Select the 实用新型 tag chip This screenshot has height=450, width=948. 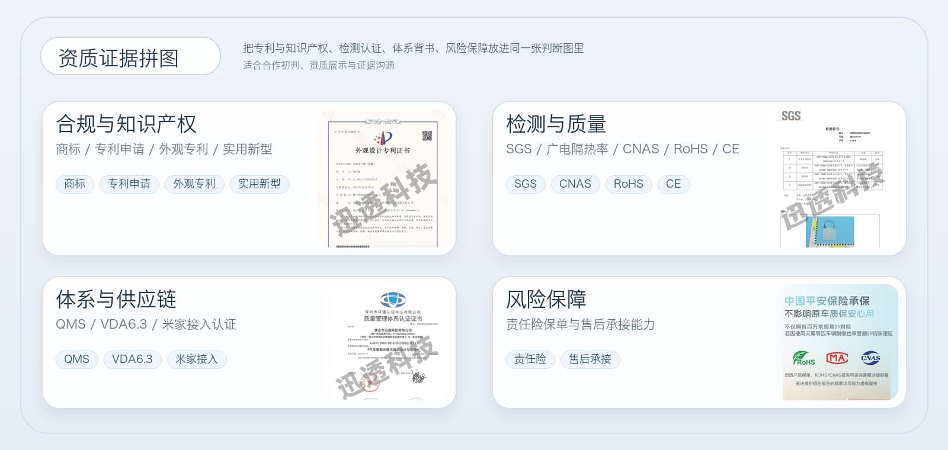(260, 184)
